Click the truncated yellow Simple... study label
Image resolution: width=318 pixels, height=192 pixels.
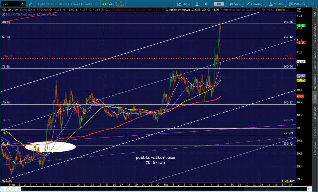point(281,10)
